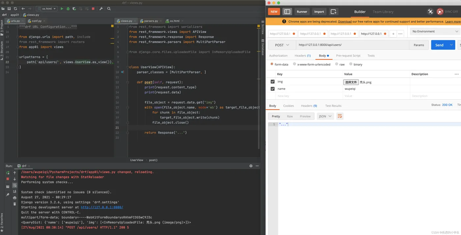Screen dimensions: 461x235
Task: Select the raw body radio option
Action: pos(337,64)
